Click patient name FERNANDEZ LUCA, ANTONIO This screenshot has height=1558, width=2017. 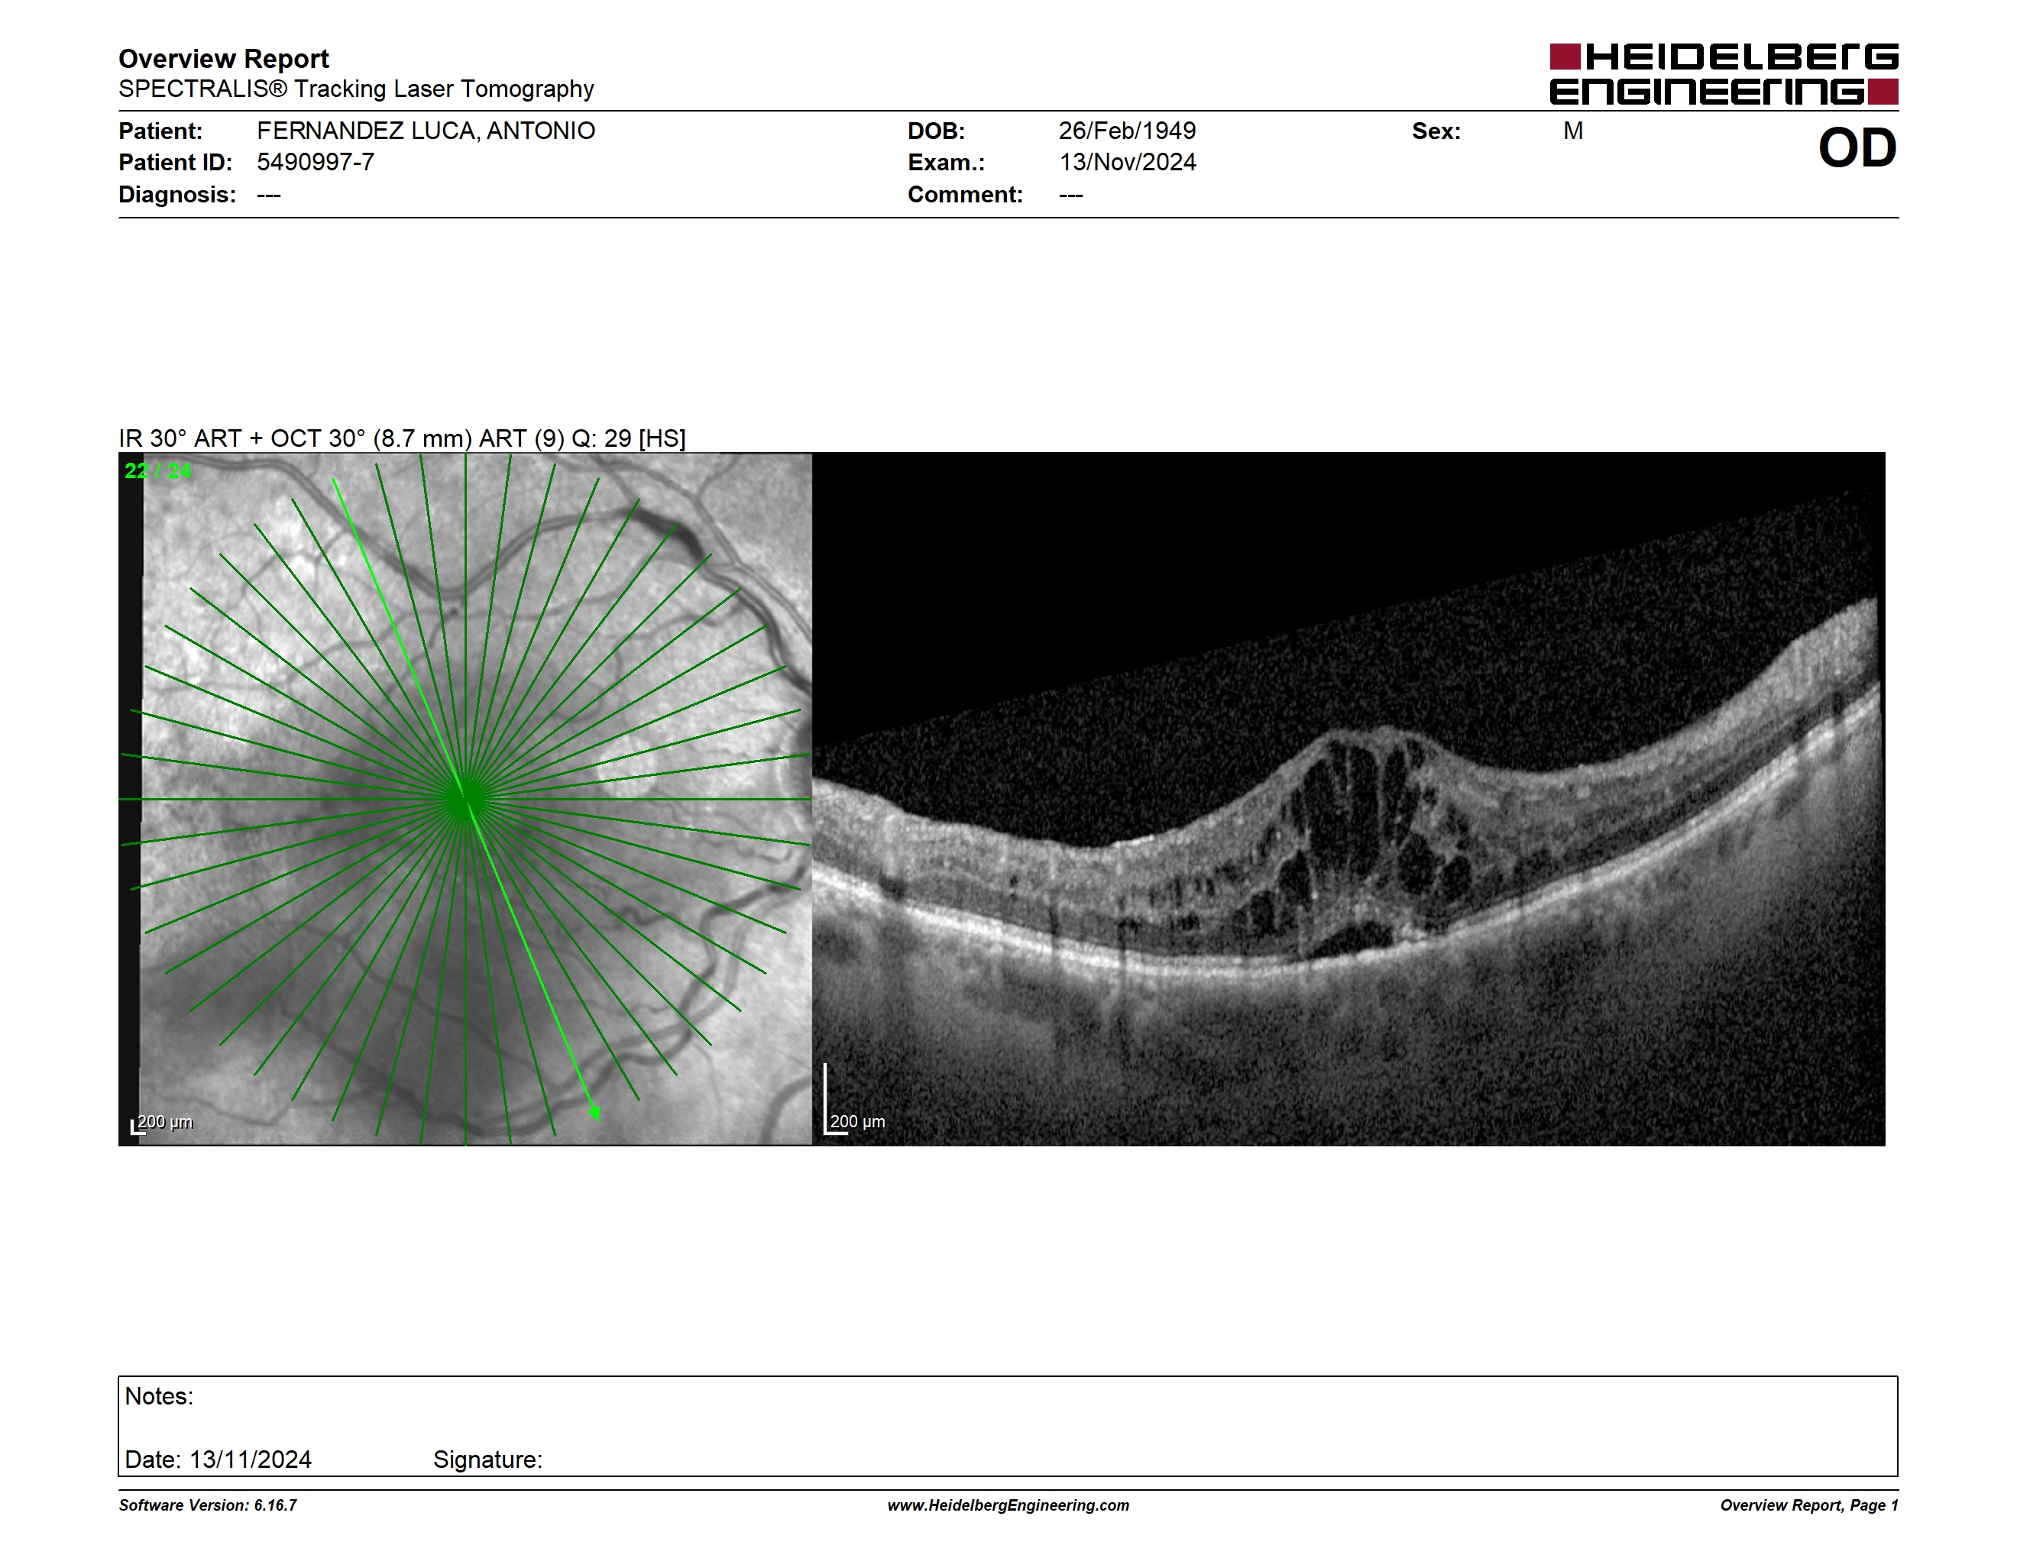[426, 131]
